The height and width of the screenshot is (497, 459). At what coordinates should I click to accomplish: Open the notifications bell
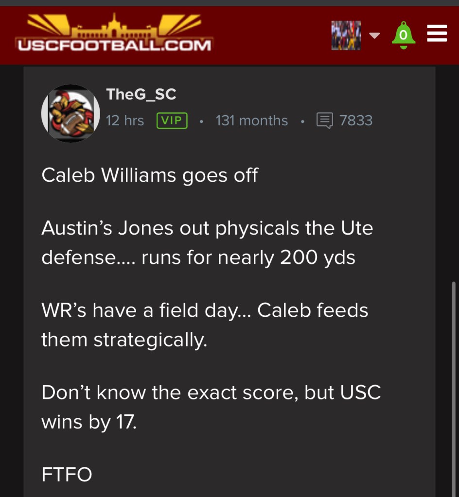(403, 35)
